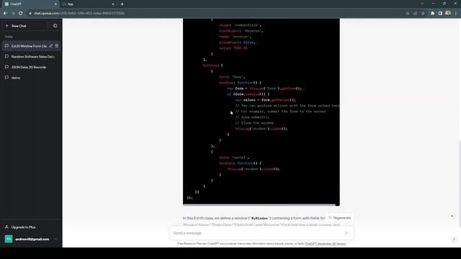The image size is (461, 259).
Task: Click the browser address bar URL
Action: 79,13
